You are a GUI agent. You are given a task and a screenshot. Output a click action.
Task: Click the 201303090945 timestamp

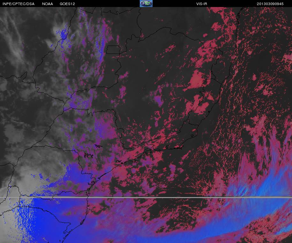tap(270, 4)
